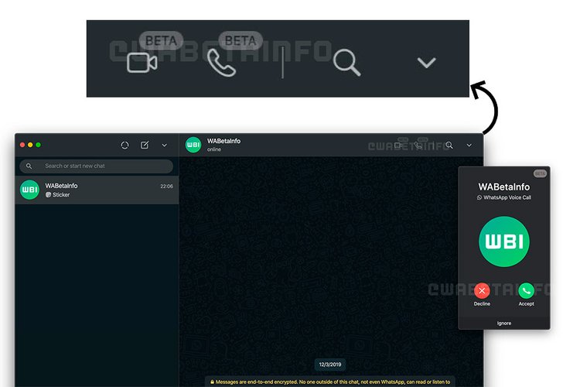Screen dimensions: 580x387
Task: Click the new chat compose icon
Action: tap(145, 146)
